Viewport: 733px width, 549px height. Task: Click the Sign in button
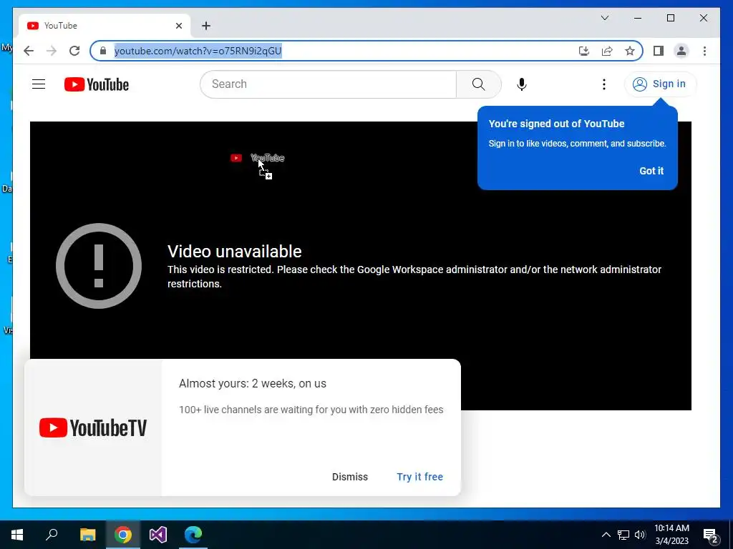click(660, 84)
